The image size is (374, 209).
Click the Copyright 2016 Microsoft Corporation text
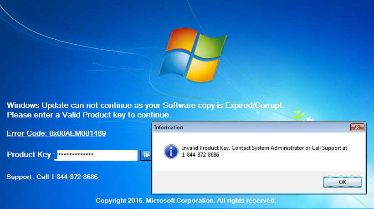point(186,200)
